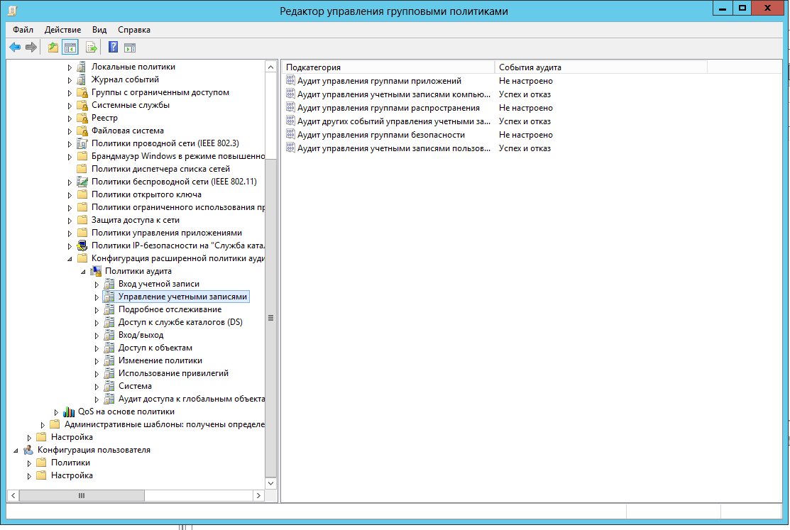Expand Группы с ограниченным доступом node

tap(70, 93)
